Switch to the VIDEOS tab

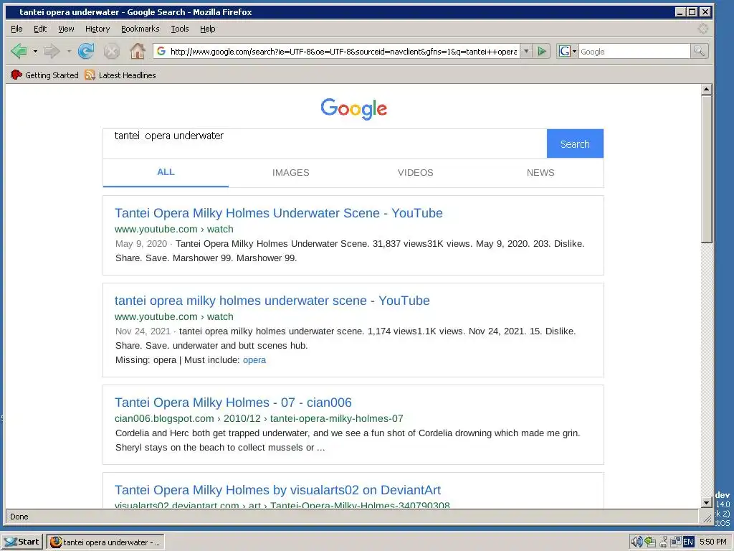click(416, 172)
